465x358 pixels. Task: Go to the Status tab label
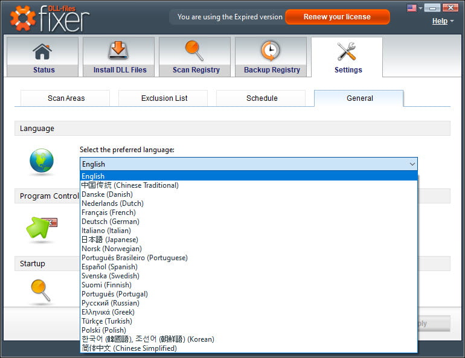44,70
